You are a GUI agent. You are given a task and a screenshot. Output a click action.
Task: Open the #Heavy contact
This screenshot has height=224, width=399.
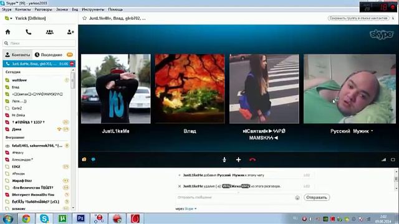click(x=18, y=152)
